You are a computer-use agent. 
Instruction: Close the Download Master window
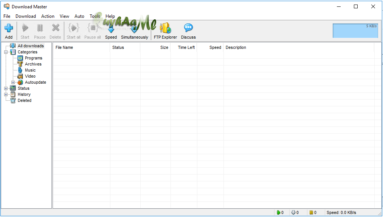(373, 6)
